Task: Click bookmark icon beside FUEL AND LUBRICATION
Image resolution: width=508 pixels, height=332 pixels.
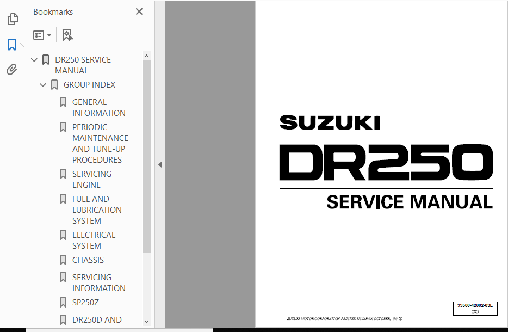Action: coord(63,199)
